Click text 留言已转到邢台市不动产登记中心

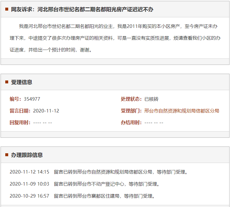point(89,184)
